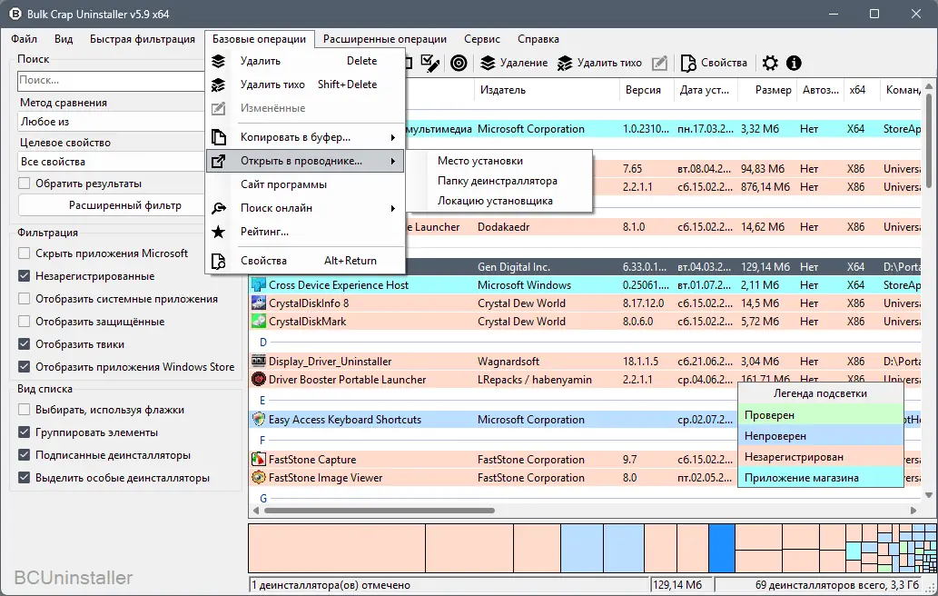Image resolution: width=938 pixels, height=596 pixels.
Task: Click inside the Поиск... search field
Action: coord(100,81)
